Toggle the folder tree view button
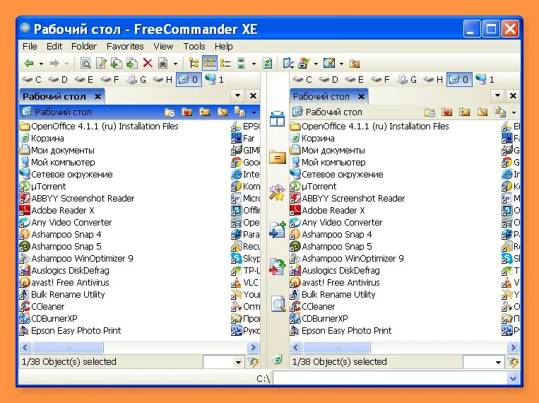 [194, 64]
